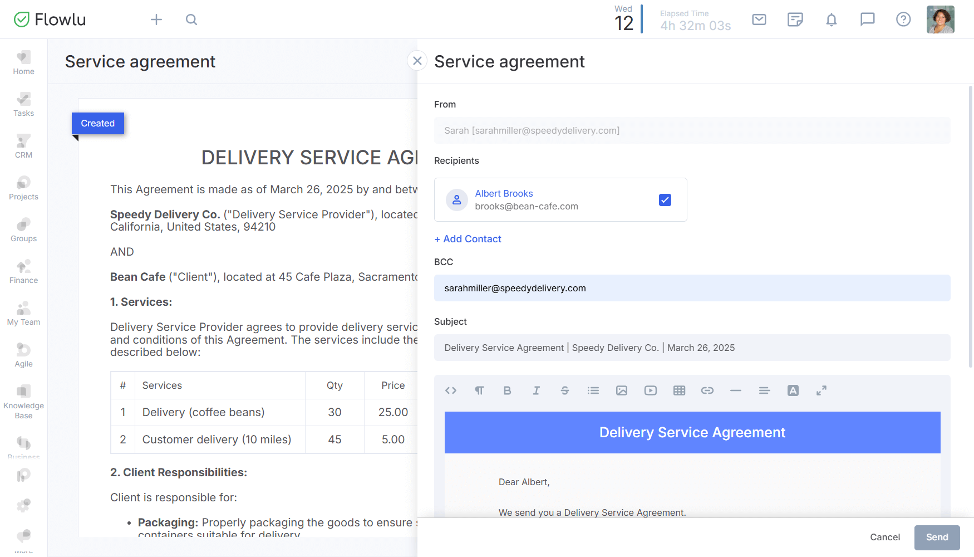Click Add Contact link
The height and width of the screenshot is (557, 974).
tap(468, 239)
